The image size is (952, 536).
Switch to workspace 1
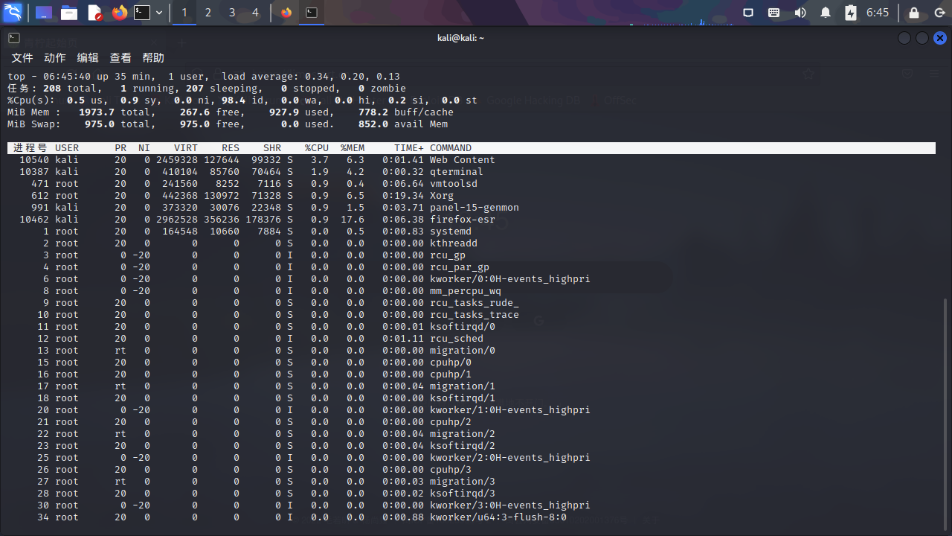click(x=184, y=13)
